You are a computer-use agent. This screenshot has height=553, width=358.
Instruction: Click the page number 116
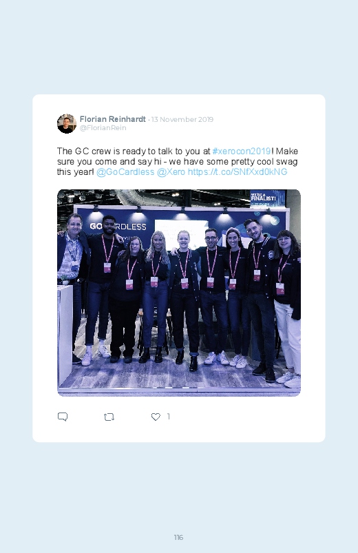pyautogui.click(x=178, y=537)
